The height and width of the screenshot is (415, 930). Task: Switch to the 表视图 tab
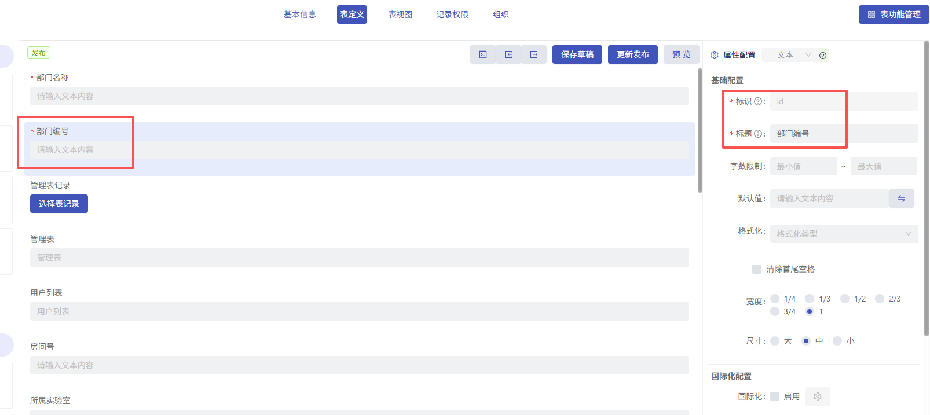pos(400,14)
